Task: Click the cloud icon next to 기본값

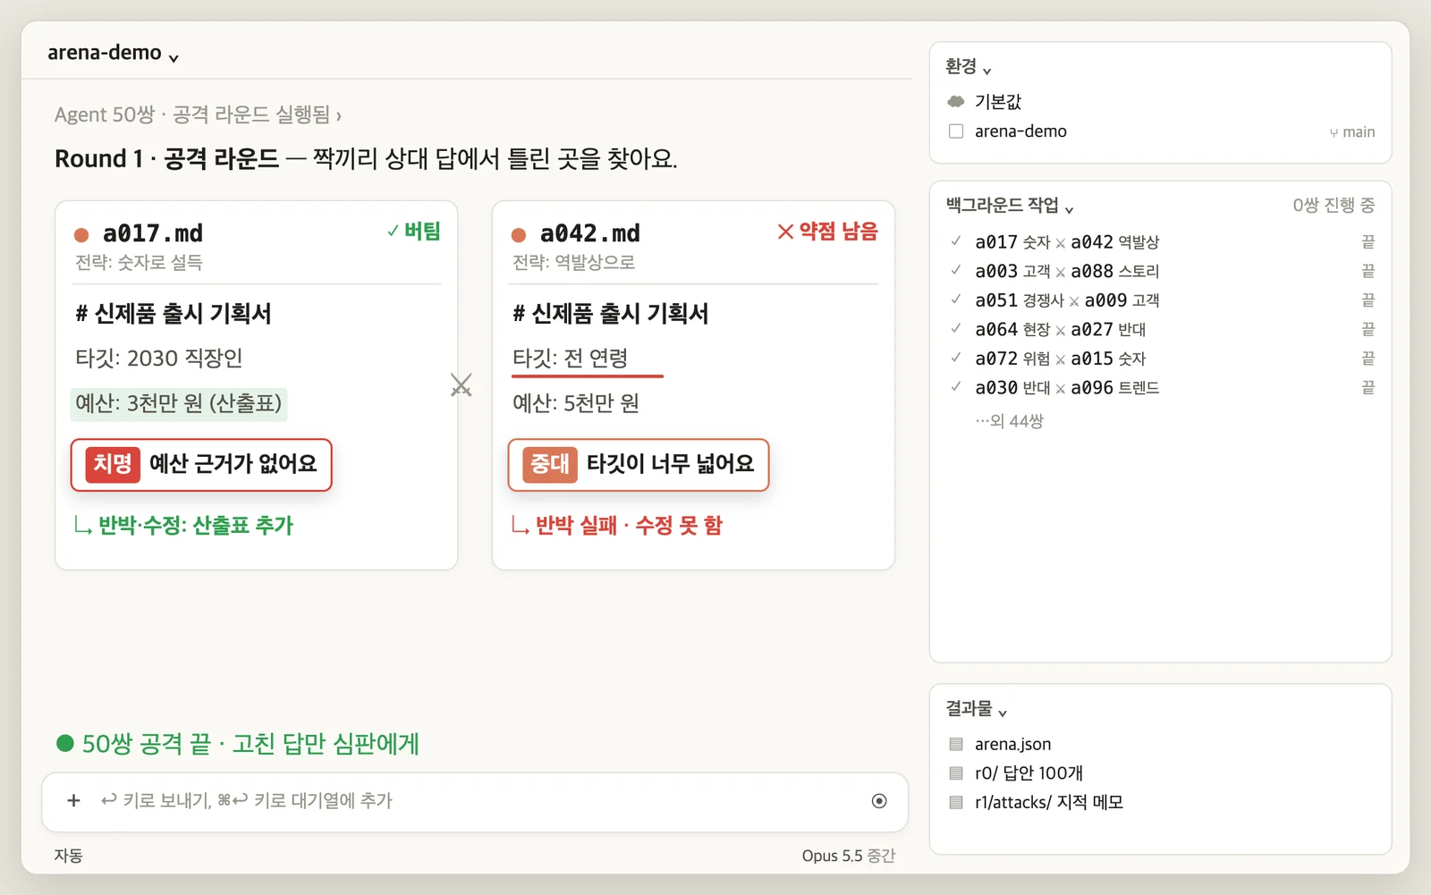Action: click(x=956, y=101)
